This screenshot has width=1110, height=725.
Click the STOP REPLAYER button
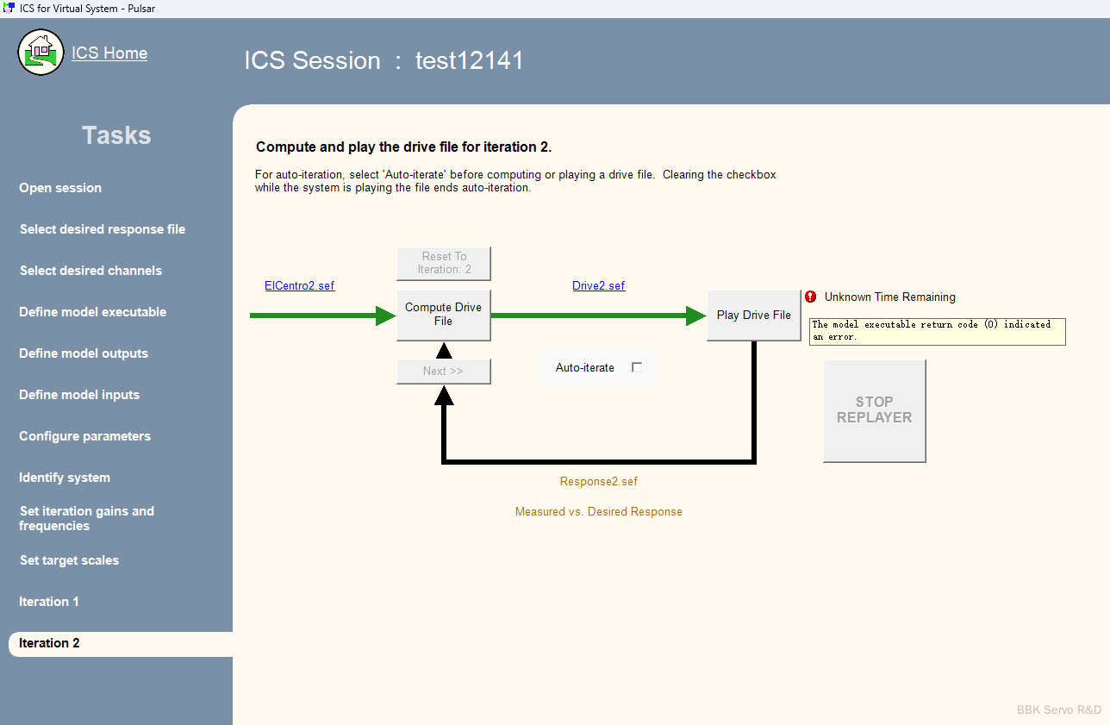click(874, 410)
